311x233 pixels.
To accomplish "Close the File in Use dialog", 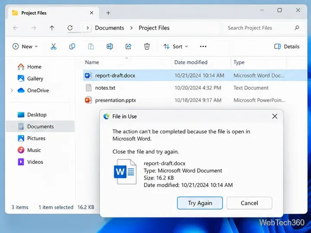I will [275, 116].
